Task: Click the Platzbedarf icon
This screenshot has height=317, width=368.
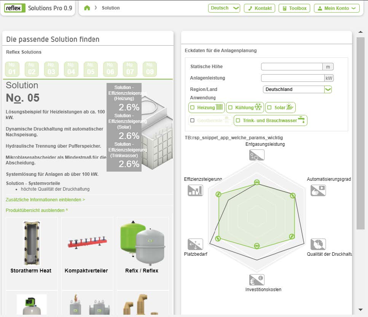Action: click(195, 244)
